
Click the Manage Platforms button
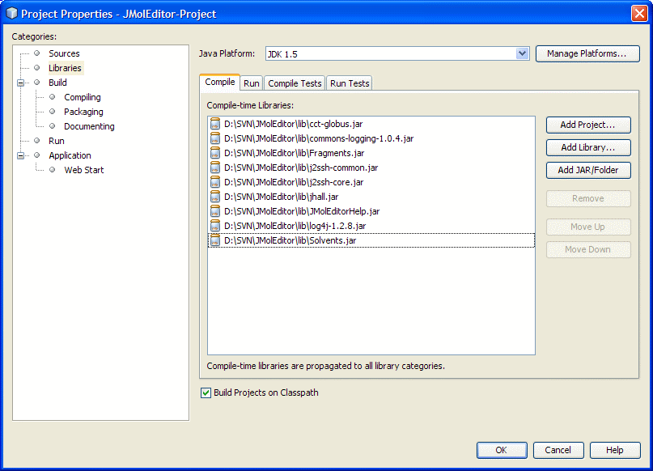coord(587,53)
